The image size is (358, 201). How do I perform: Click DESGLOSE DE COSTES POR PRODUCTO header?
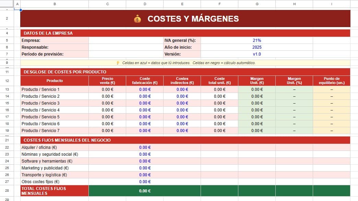click(x=185, y=72)
